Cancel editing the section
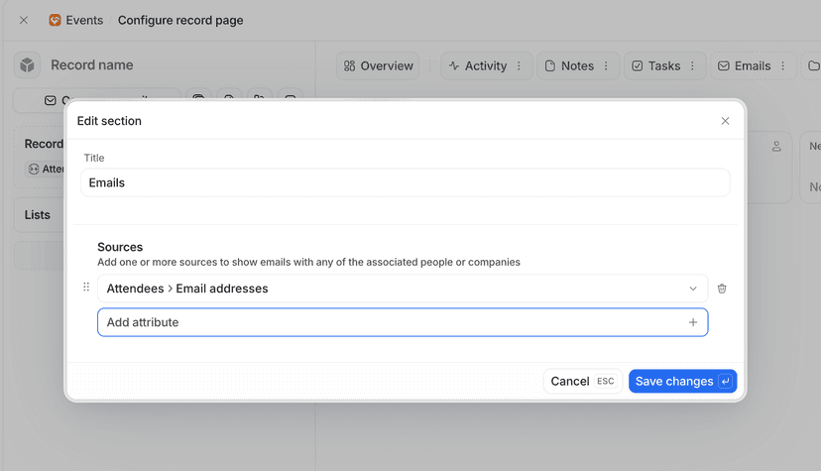The width and height of the screenshot is (821, 471). tap(582, 381)
